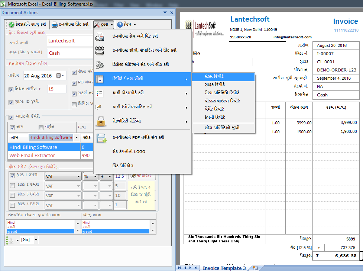
Task: Toggle the due date plus checkbox
Action: [11, 90]
